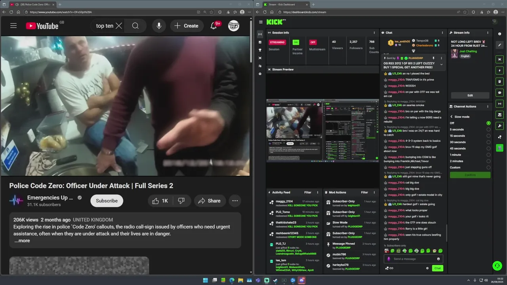Click the lightning bolt icon in right rail
Image resolution: width=507 pixels, height=285 pixels.
499,70
